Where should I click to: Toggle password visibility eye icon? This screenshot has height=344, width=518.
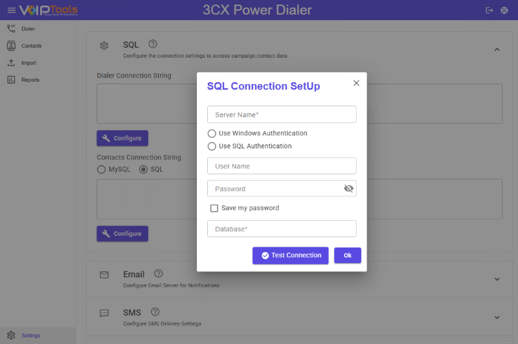pyautogui.click(x=348, y=189)
